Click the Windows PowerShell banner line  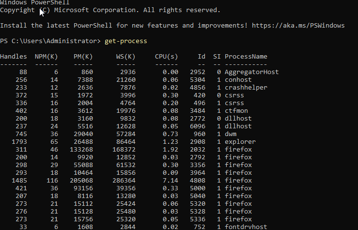[35, 2]
